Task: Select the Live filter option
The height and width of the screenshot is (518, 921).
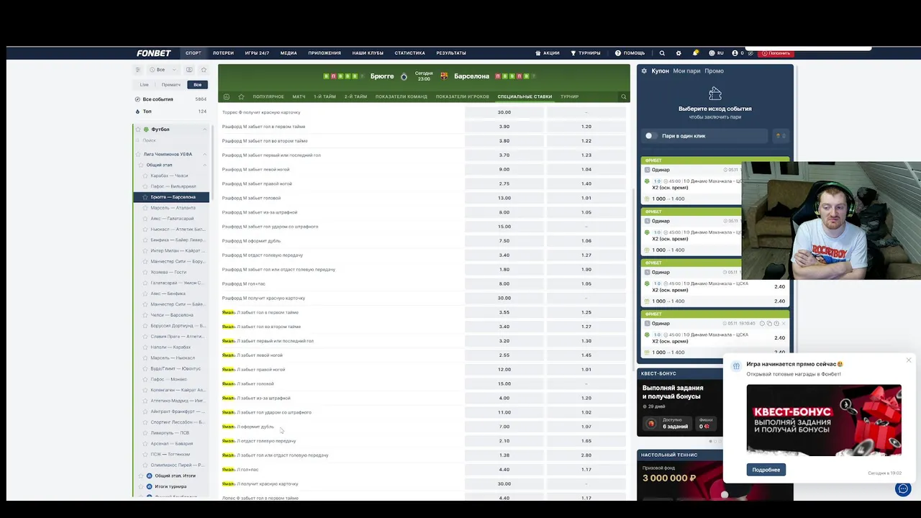Action: (145, 85)
